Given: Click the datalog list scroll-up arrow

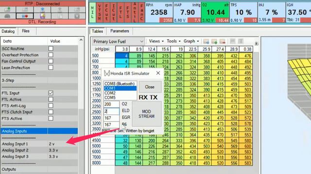Looking at the screenshot, I should tap(81, 40).
